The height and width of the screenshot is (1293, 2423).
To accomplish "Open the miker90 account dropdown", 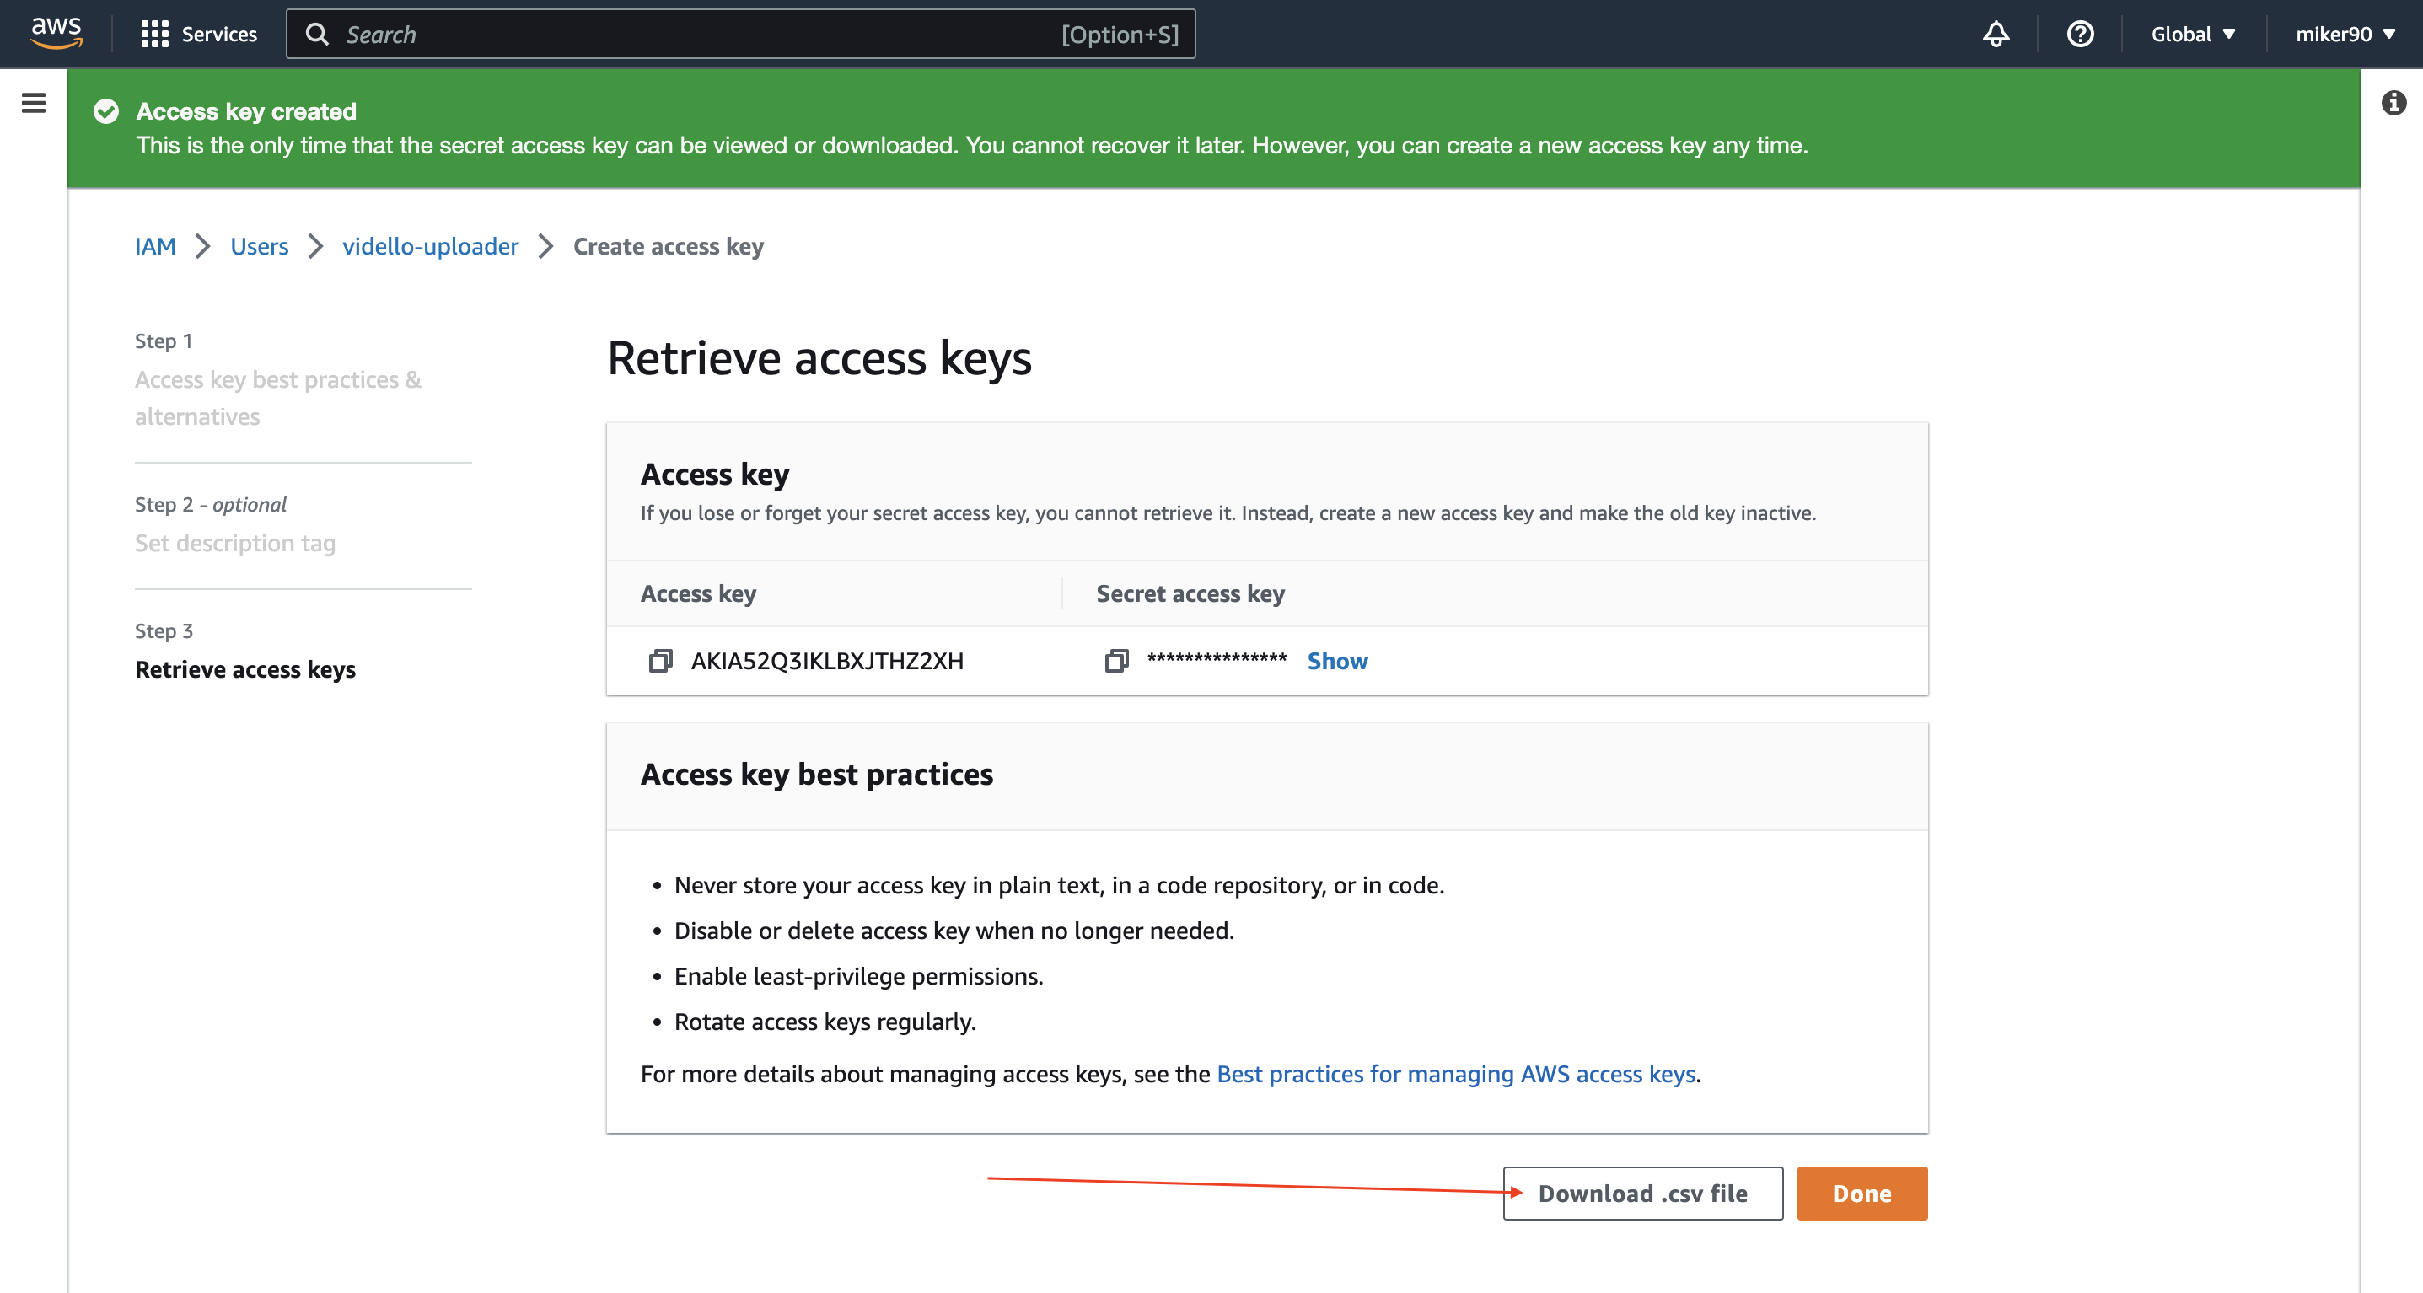I will [2346, 34].
